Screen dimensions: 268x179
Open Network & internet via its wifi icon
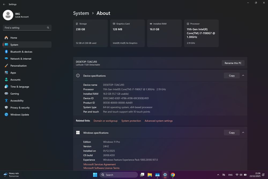pyautogui.click(x=6, y=59)
